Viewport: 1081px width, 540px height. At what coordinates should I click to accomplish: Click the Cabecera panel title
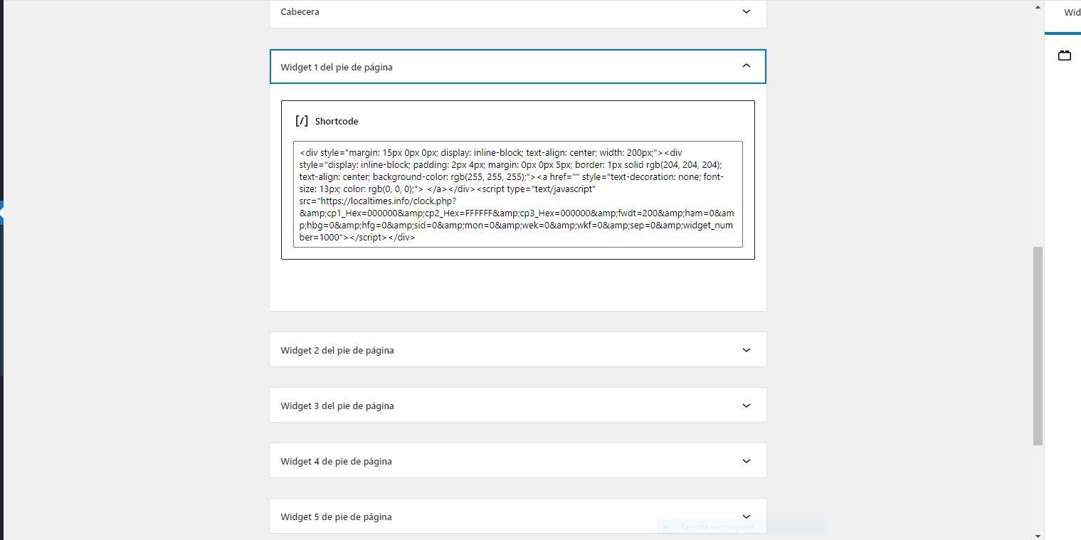coord(300,12)
